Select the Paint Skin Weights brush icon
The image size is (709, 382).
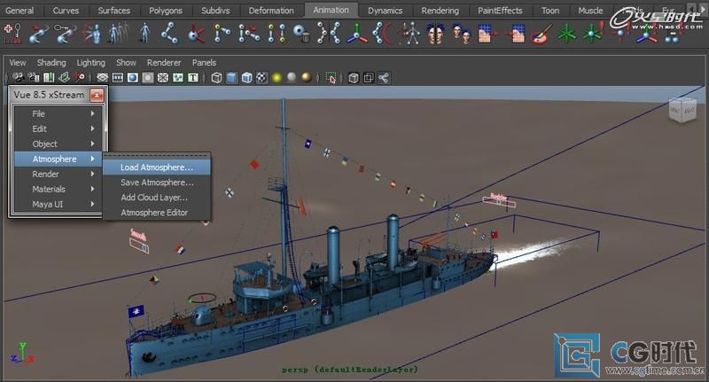pos(541,35)
